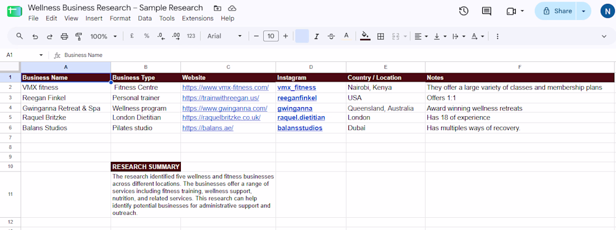Viewport: 616px width, 230px height.
Task: Open the three-dot more toolbar options
Action: pos(497,36)
